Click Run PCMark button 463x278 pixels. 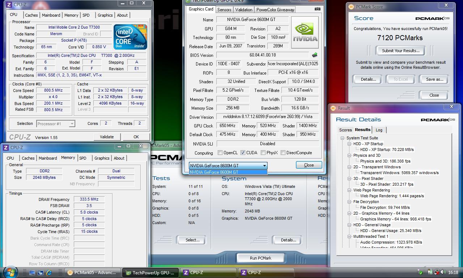[x=260, y=258]
